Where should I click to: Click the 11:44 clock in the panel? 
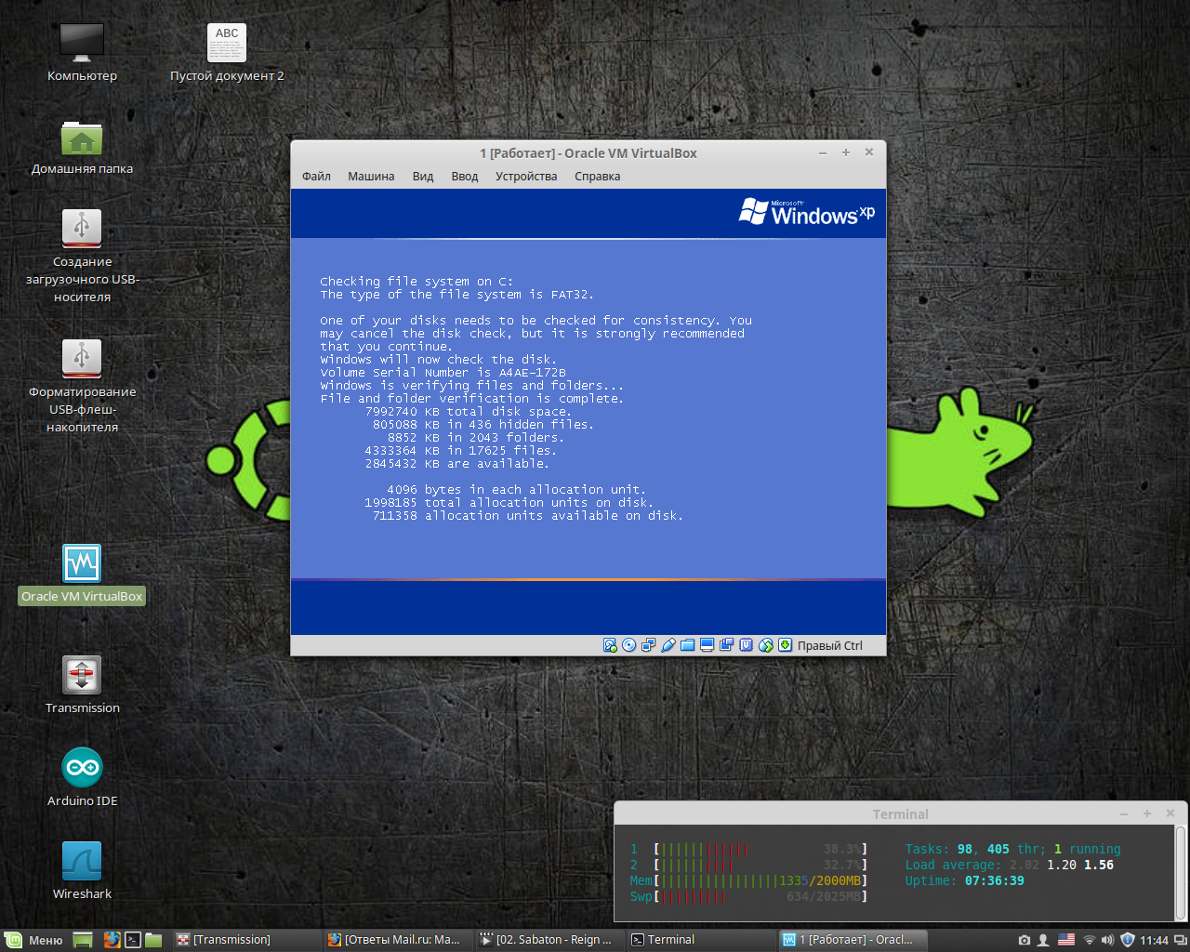[1154, 940]
